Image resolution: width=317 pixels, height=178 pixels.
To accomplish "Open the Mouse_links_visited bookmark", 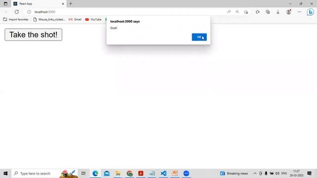I will tap(49, 19).
